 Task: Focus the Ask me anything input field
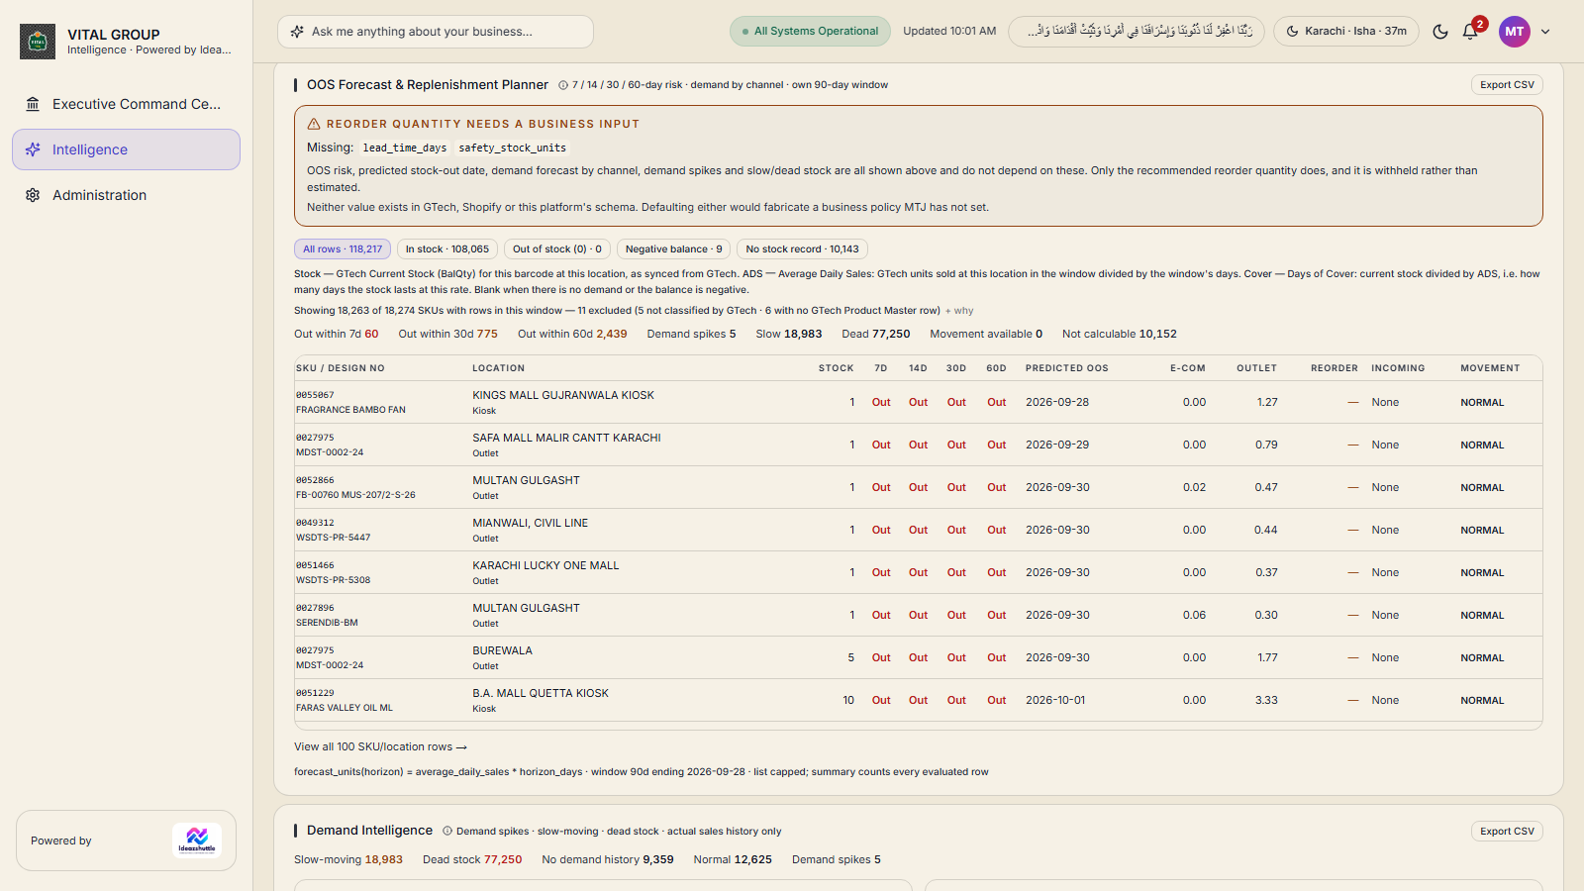436,32
